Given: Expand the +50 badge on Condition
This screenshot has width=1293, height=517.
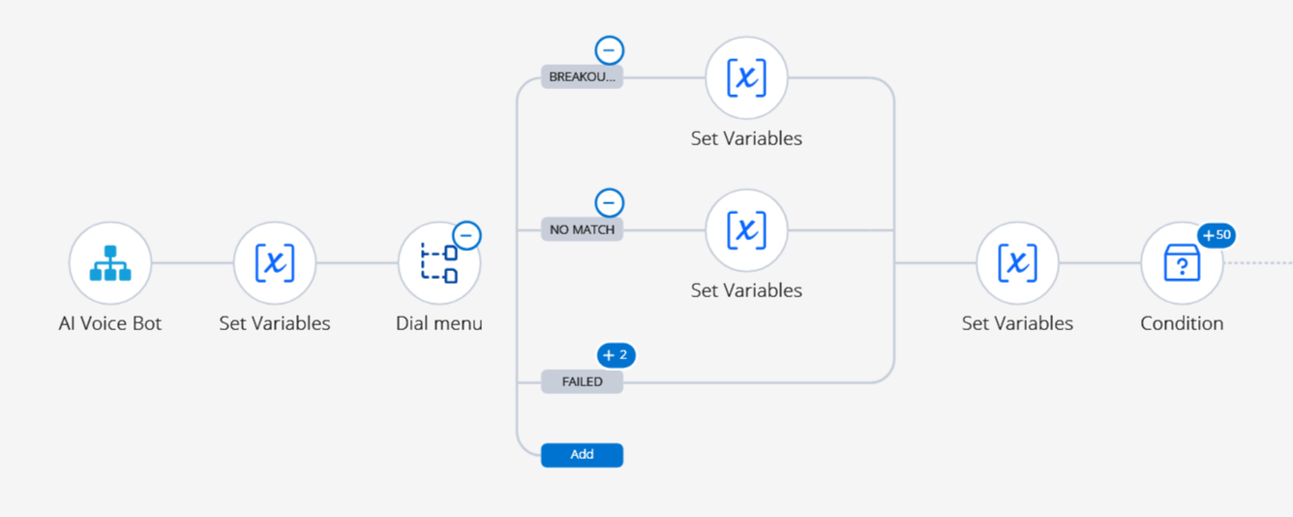Looking at the screenshot, I should (1216, 234).
